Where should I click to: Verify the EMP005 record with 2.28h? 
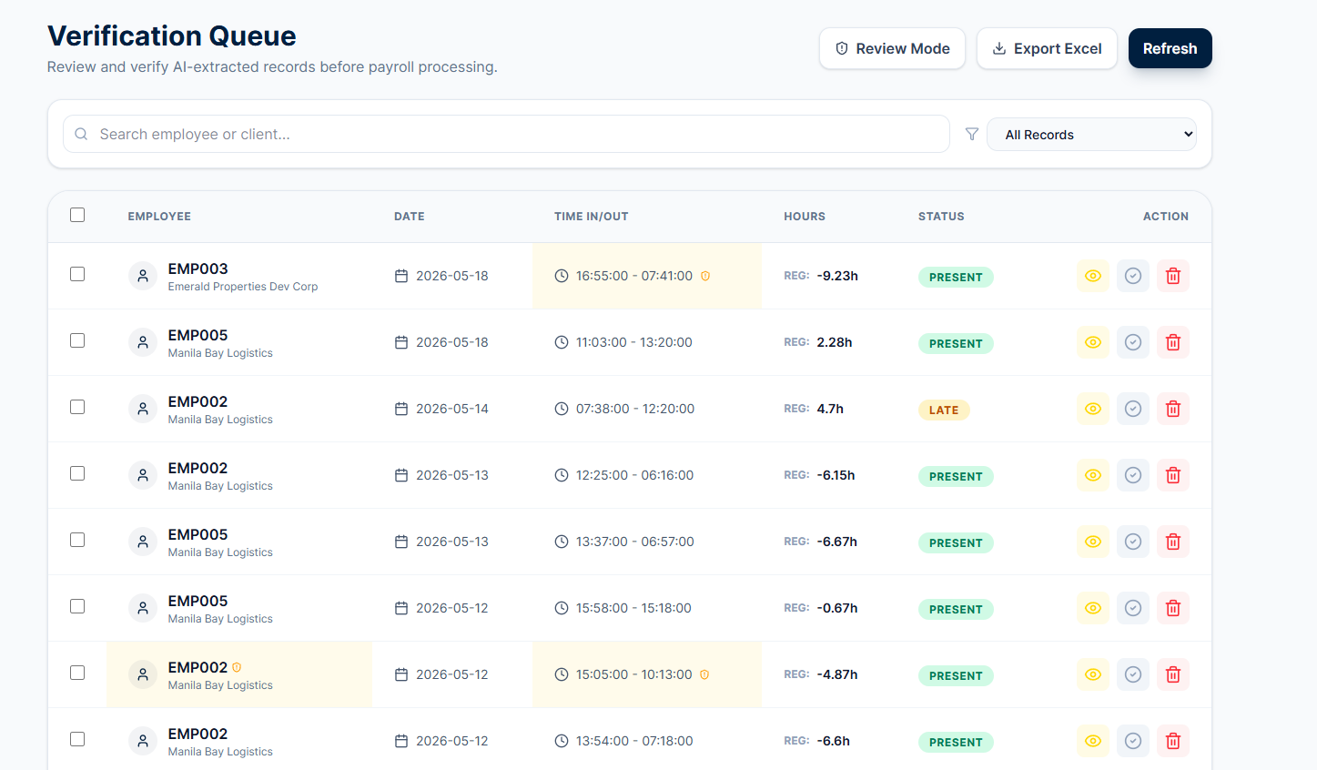(1133, 342)
